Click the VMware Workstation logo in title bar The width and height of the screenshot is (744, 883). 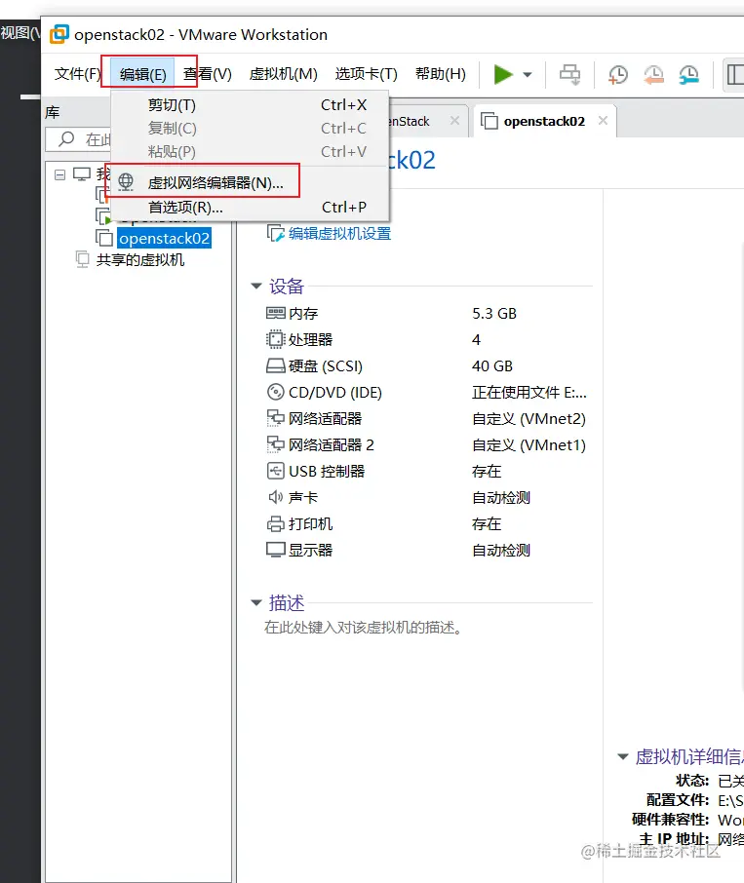click(x=59, y=34)
